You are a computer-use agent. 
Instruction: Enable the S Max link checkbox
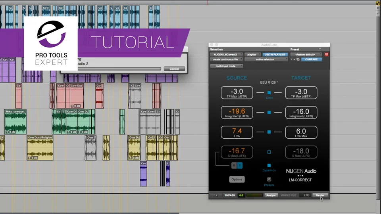tap(269, 152)
